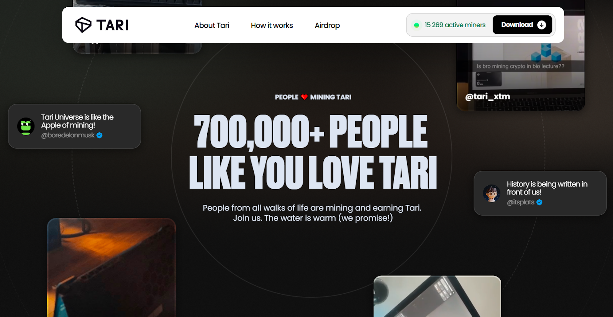Open the @itsplats handle link
613x317 pixels.
521,202
